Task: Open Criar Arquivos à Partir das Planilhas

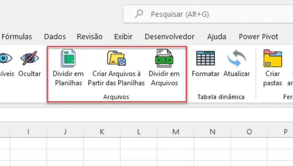Action: (x=116, y=58)
